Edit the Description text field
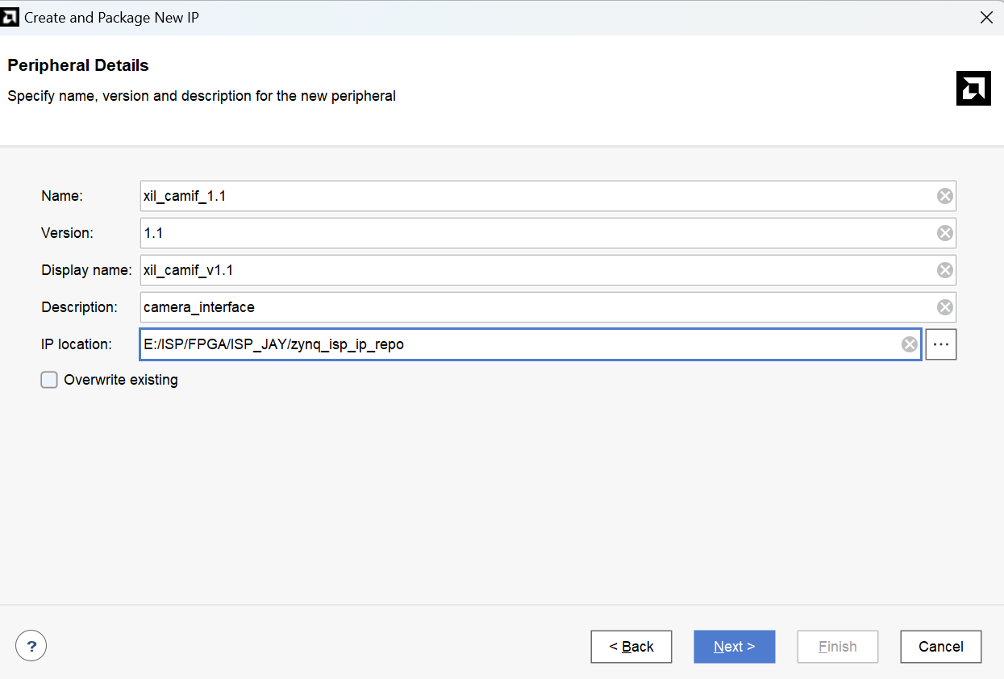The height and width of the screenshot is (679, 1004). pos(532,307)
